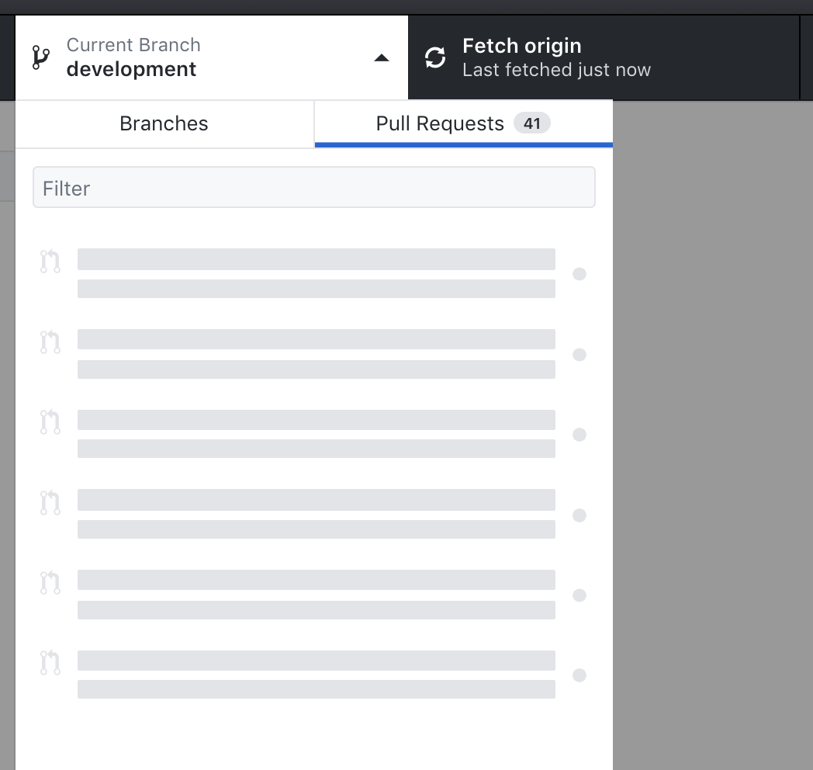
Task: Collapse the Current Branch development dropdown
Action: (x=212, y=57)
